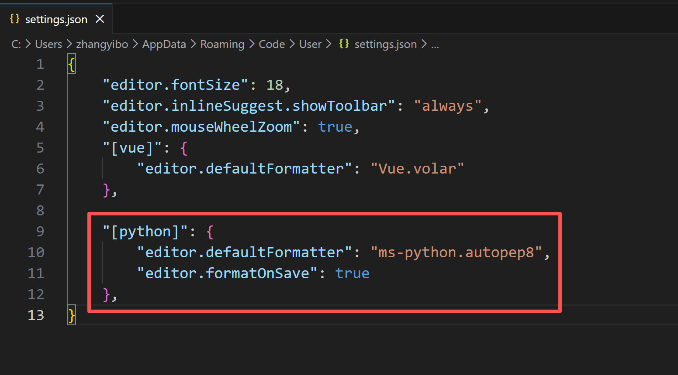Click line number 9 in the gutter
Image resolution: width=678 pixels, height=375 pixels.
pyautogui.click(x=40, y=231)
